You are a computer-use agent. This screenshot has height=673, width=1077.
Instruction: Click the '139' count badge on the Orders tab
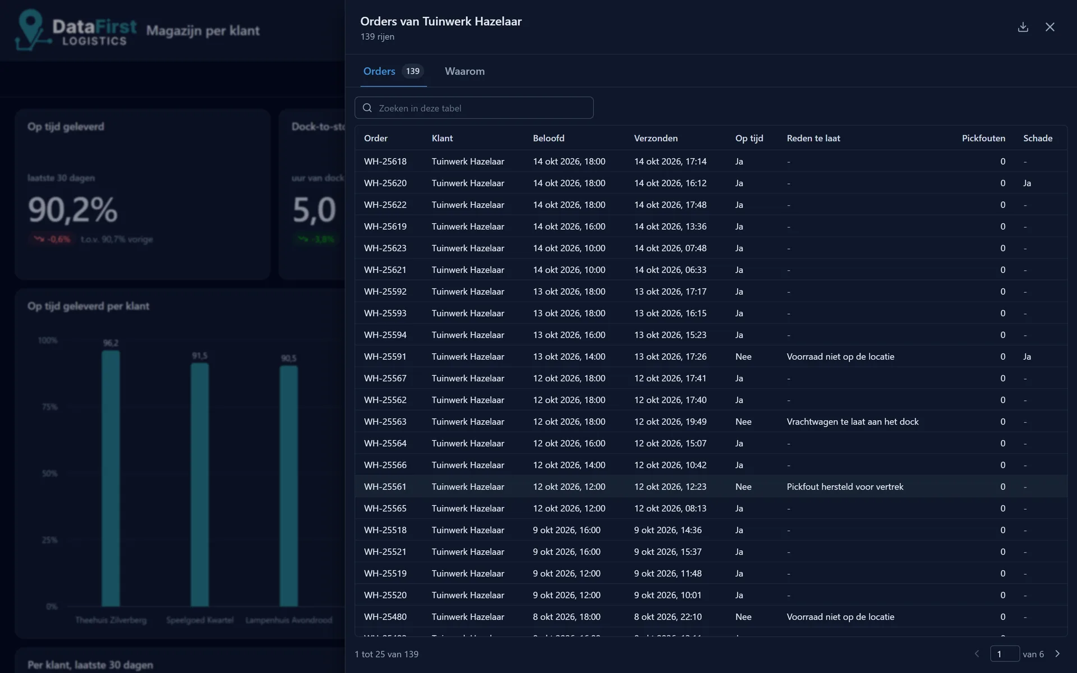pos(413,71)
